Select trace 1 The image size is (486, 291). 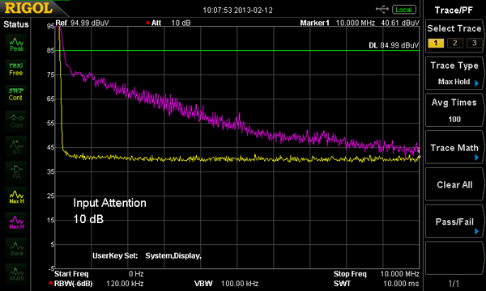[x=436, y=43]
